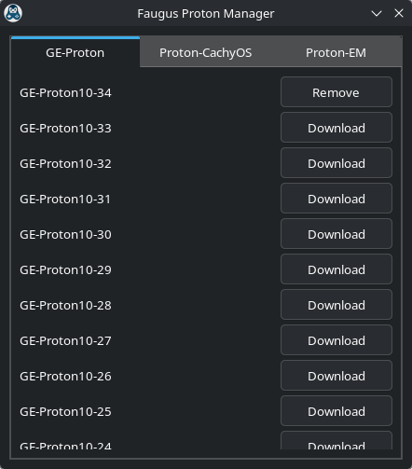Image resolution: width=412 pixels, height=469 pixels.
Task: Download GE-Proton10-26
Action: click(336, 376)
